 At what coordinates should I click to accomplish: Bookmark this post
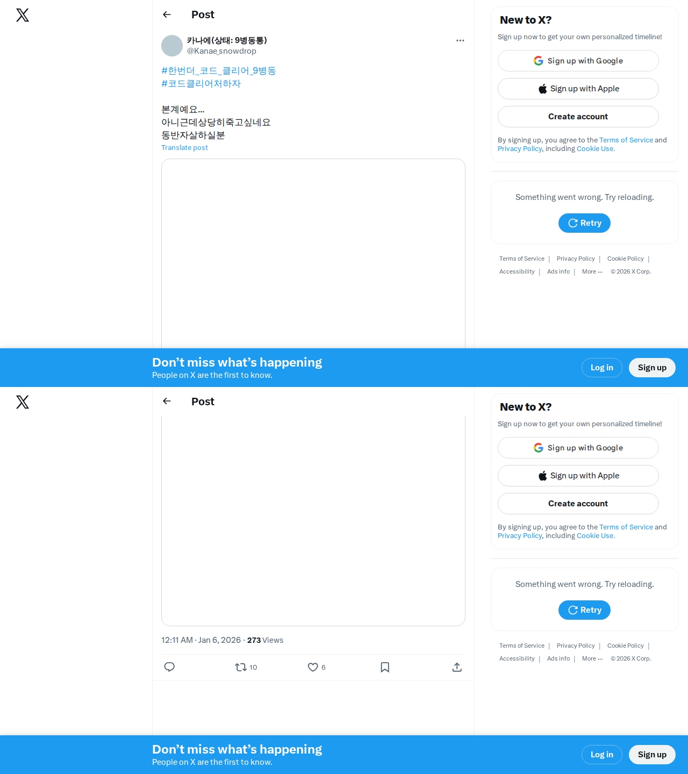(x=385, y=667)
